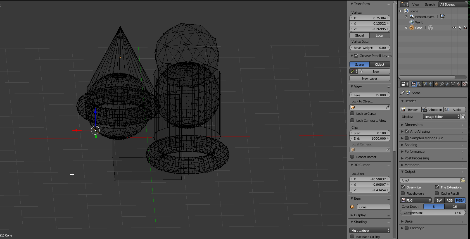Open the Mesh Data properties tab
The image size is (470, 239).
[x=453, y=84]
